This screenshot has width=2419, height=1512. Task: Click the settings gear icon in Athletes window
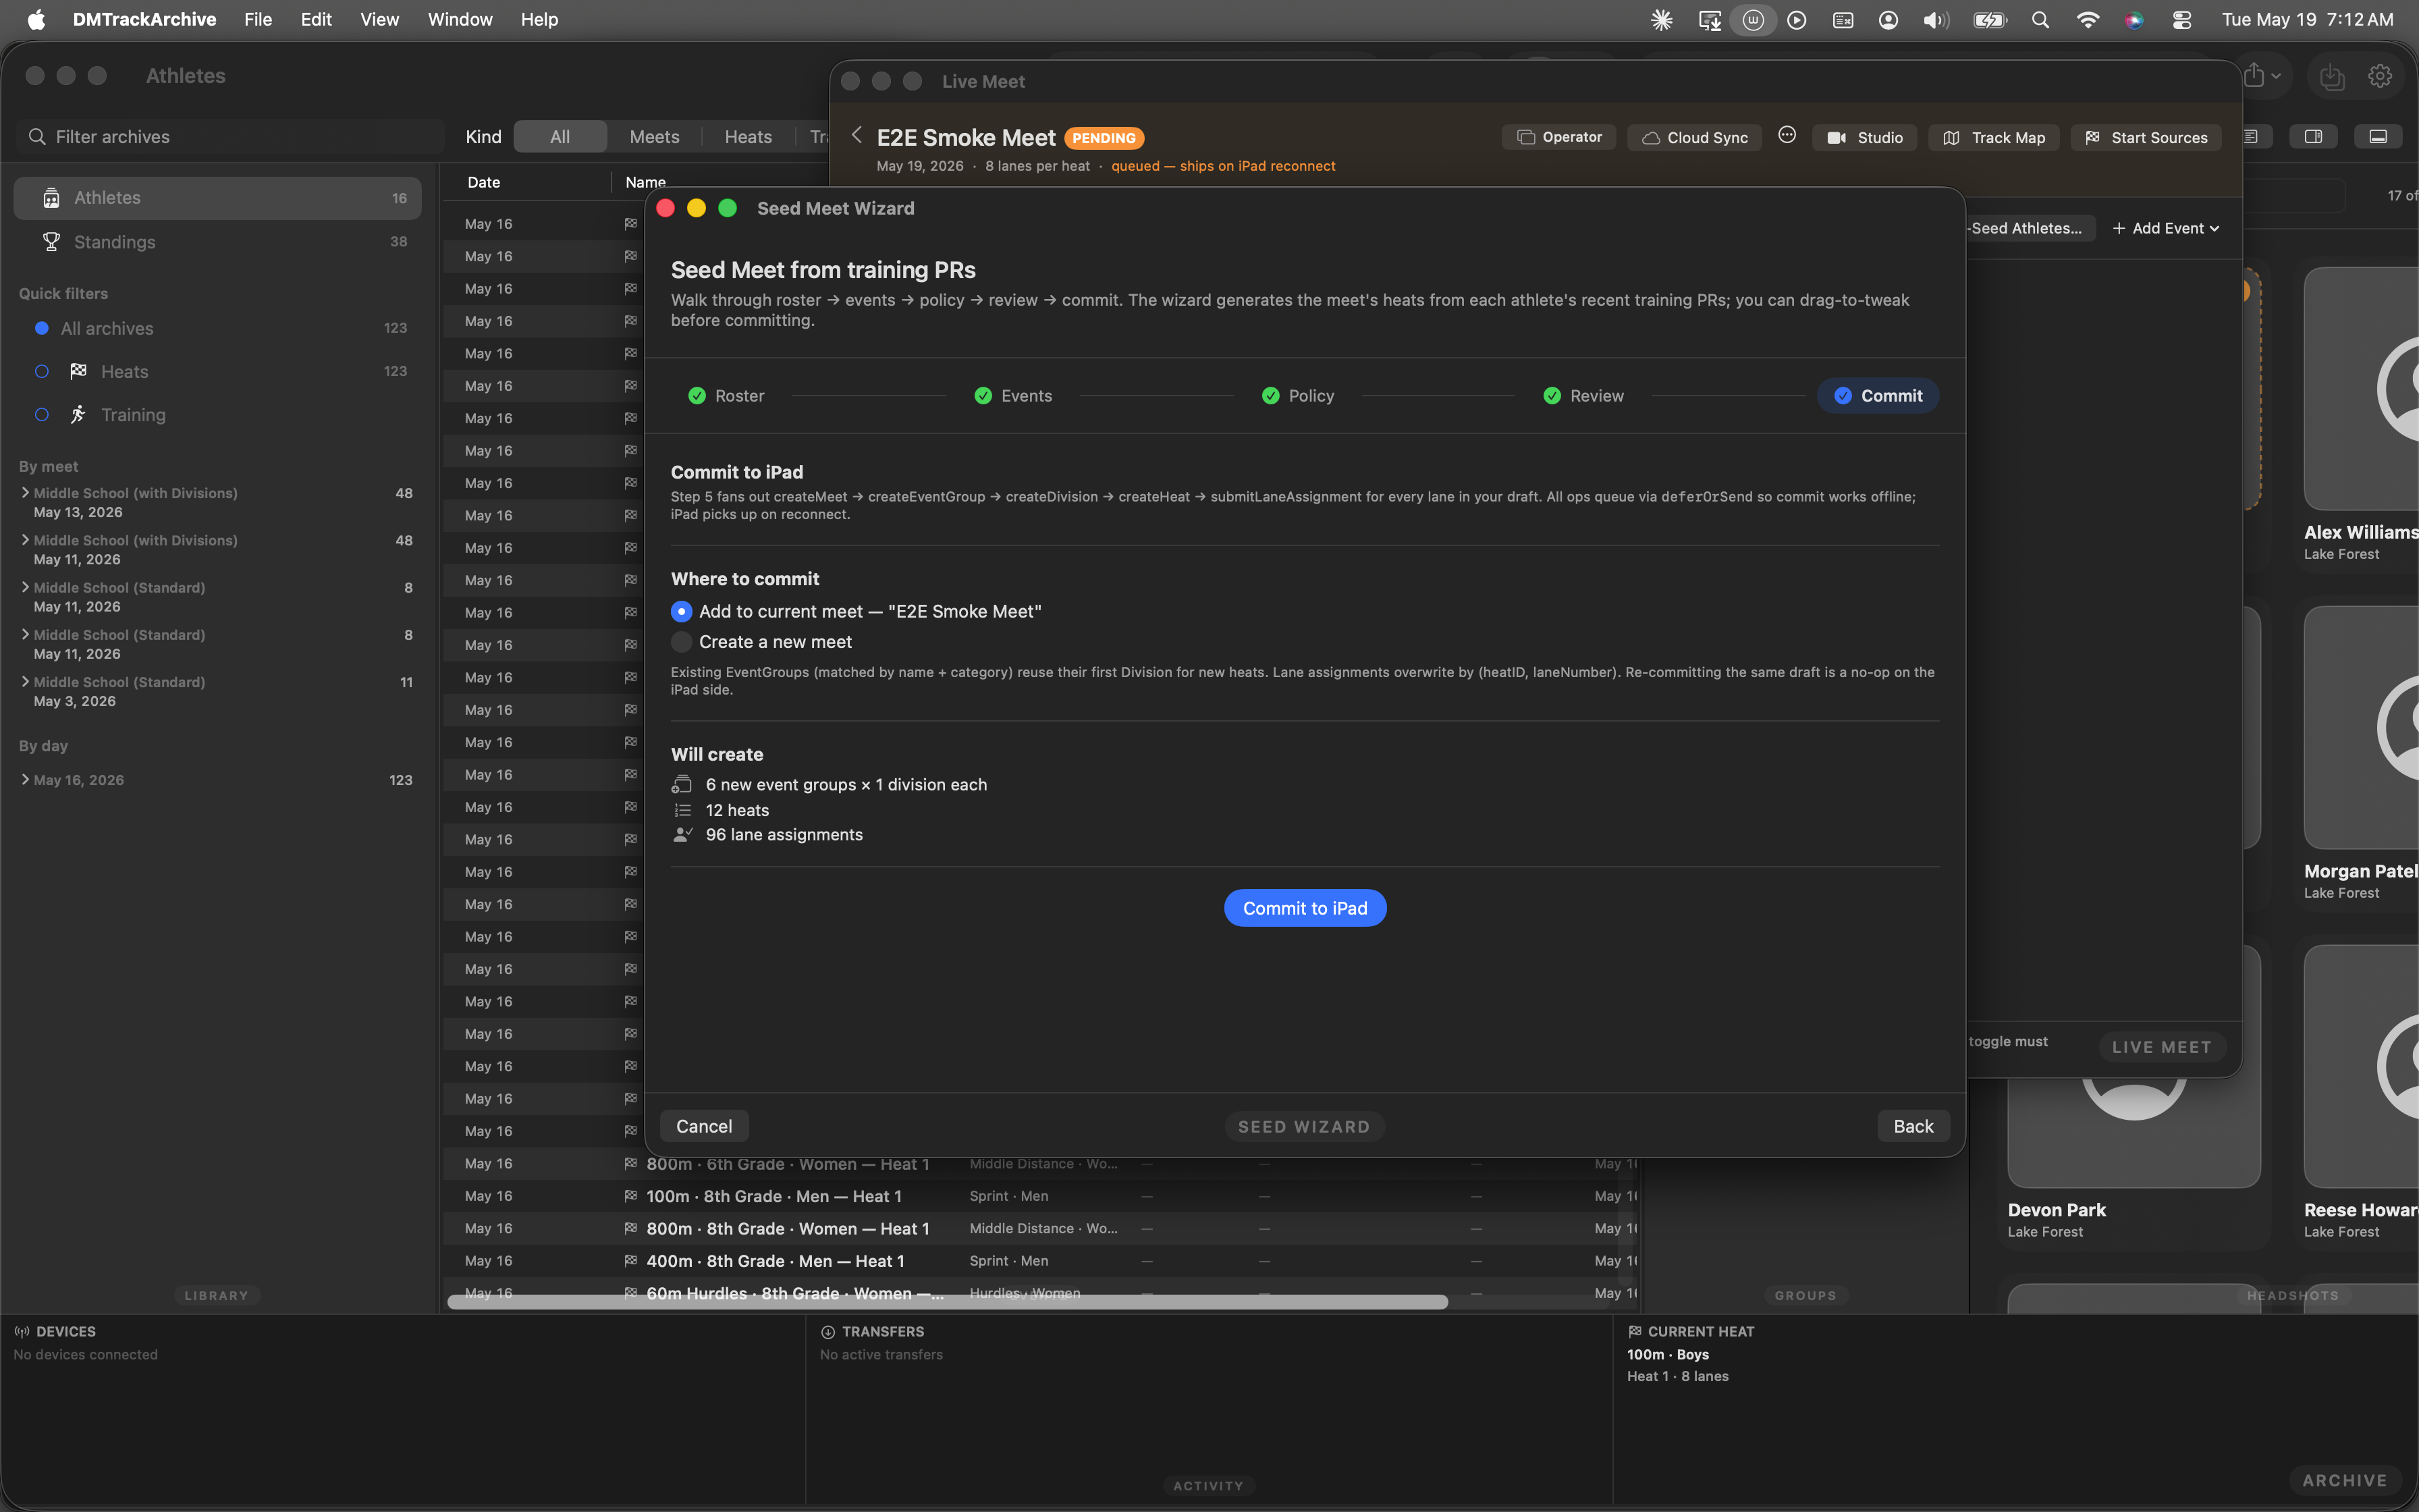tap(2380, 76)
